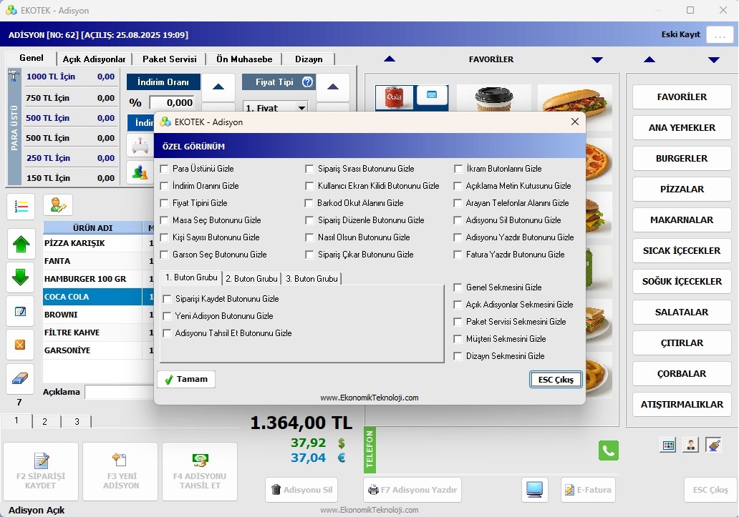The width and height of the screenshot is (739, 517).
Task: Switch to '3. Buton Grubu' tab
Action: pos(311,278)
